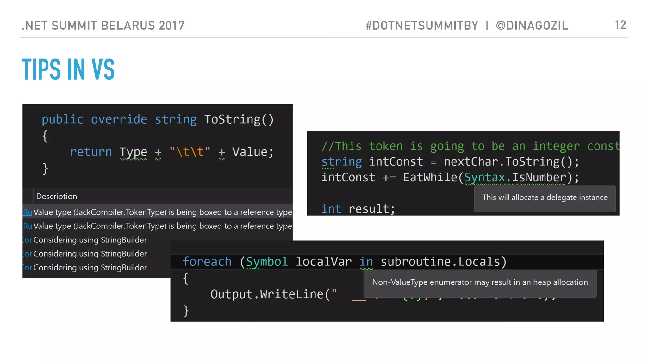Click the underlined 'in' keyword

click(366, 262)
